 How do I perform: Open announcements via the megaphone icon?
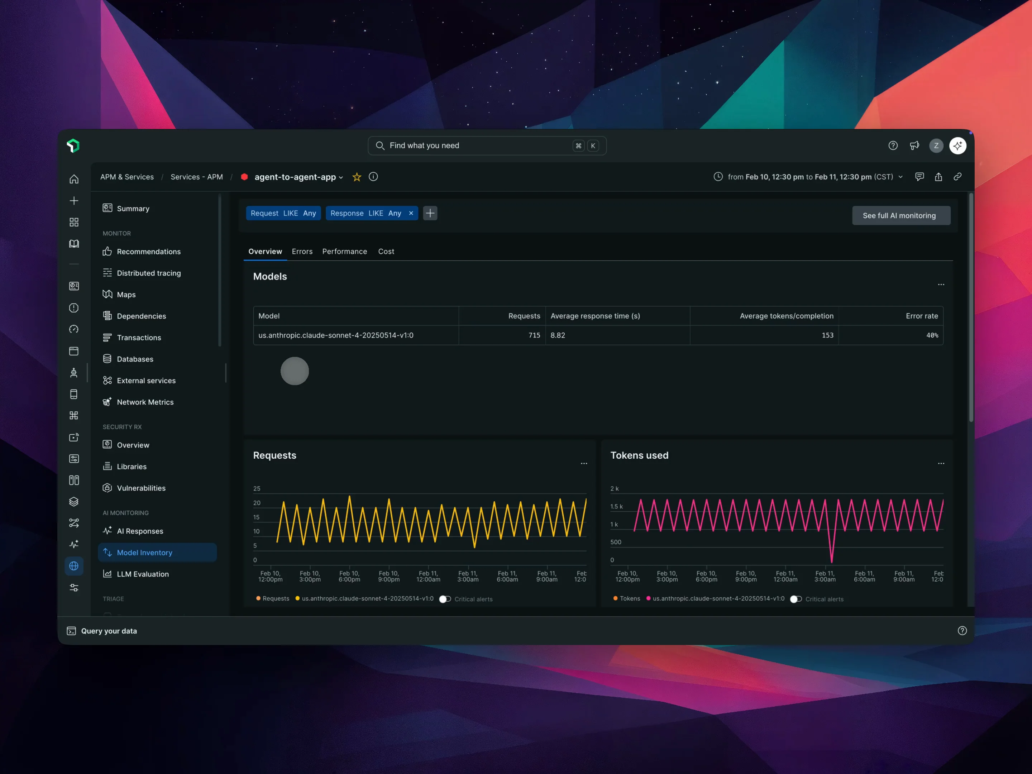(914, 145)
